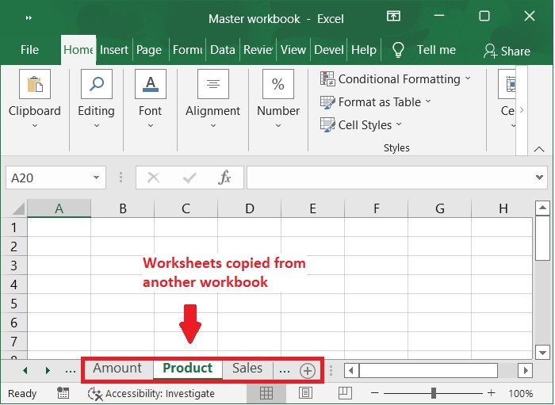Expand the Number group chevron
This screenshot has width=555, height=405.
[278, 125]
